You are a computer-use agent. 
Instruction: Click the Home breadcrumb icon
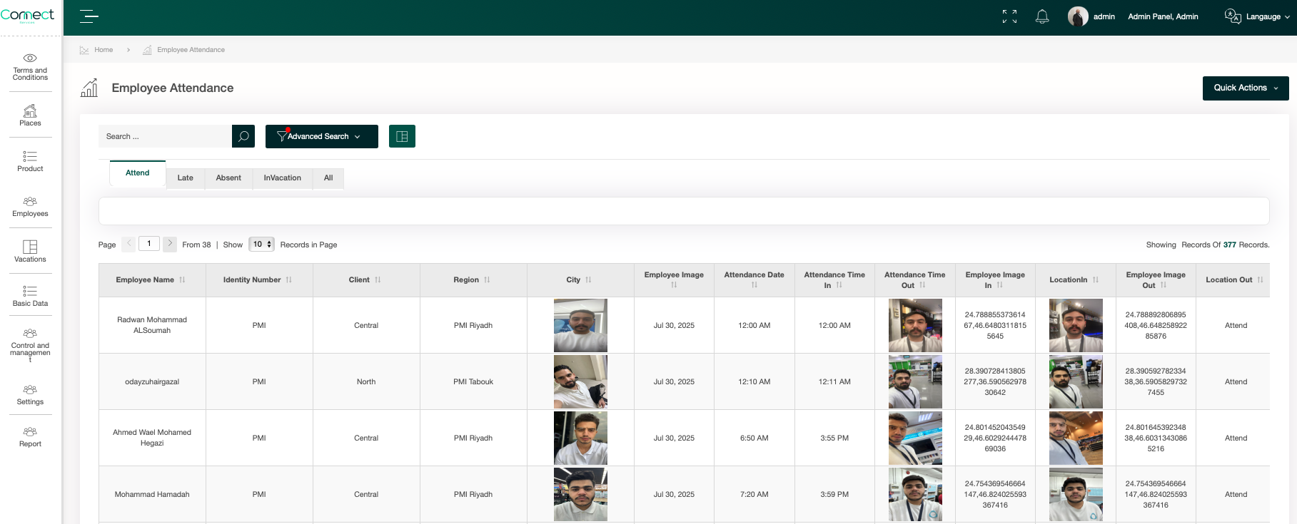(84, 50)
